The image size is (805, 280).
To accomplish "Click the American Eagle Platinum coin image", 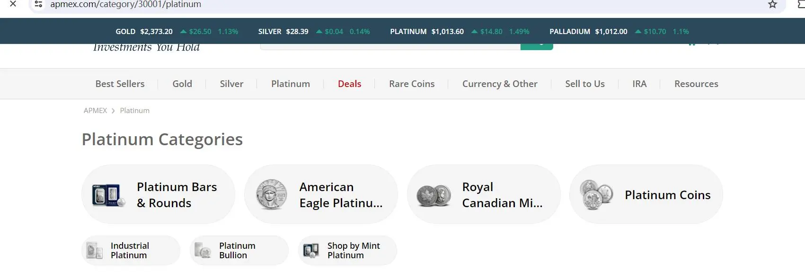I will (271, 194).
